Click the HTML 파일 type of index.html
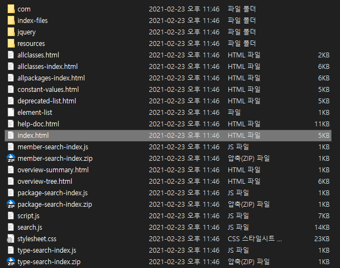 (244, 136)
